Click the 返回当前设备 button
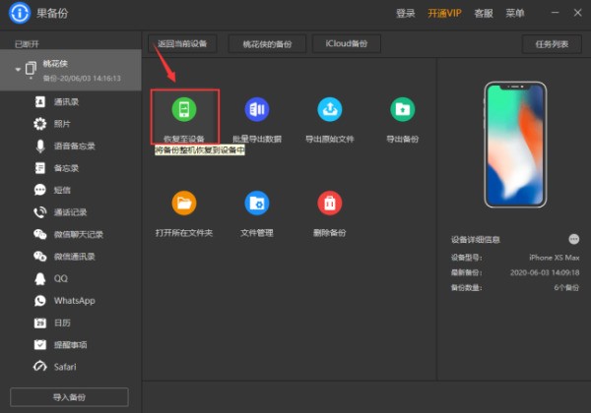This screenshot has width=591, height=413. coord(183,44)
